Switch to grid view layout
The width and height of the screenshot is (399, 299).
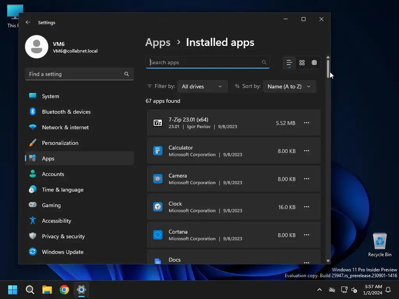(302, 63)
